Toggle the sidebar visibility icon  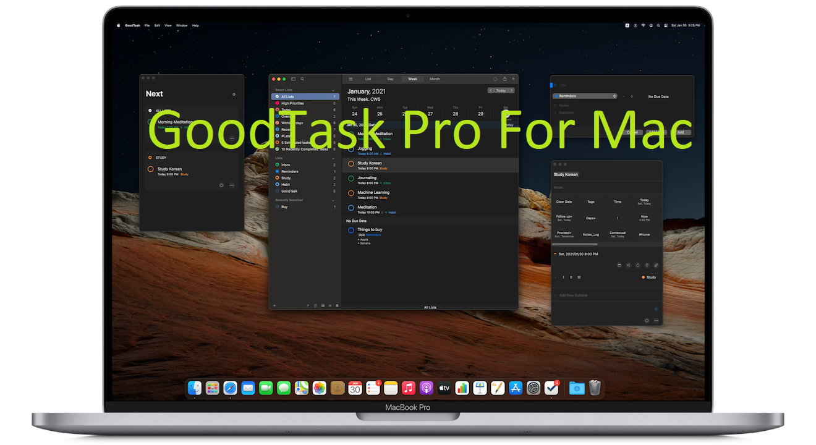(x=294, y=79)
